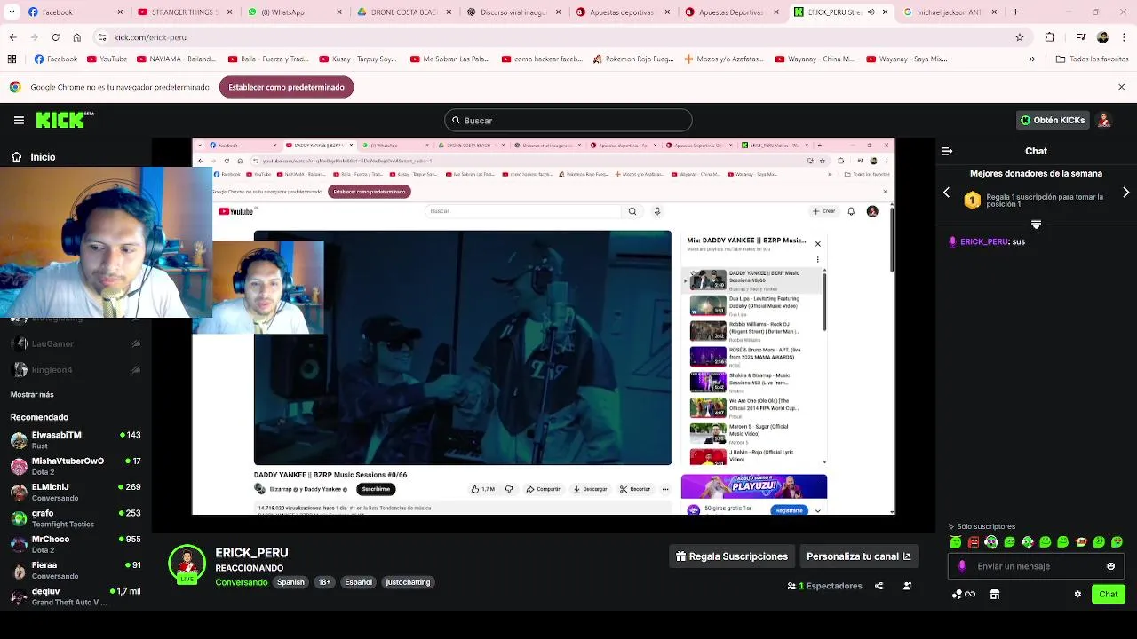Open recommended channel ELMichiJ
Viewport: 1137px width, 639px height.
click(76, 492)
